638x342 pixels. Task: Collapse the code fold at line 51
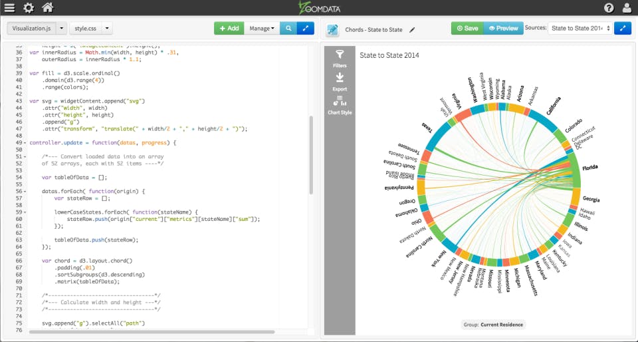[26, 157]
